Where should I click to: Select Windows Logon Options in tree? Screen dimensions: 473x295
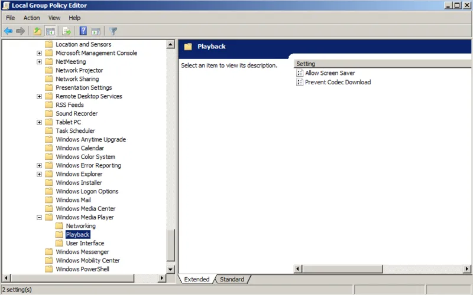point(87,191)
